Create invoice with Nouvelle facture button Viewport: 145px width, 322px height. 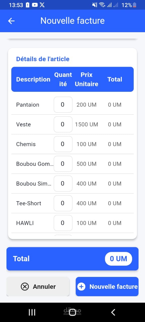pyautogui.click(x=107, y=287)
